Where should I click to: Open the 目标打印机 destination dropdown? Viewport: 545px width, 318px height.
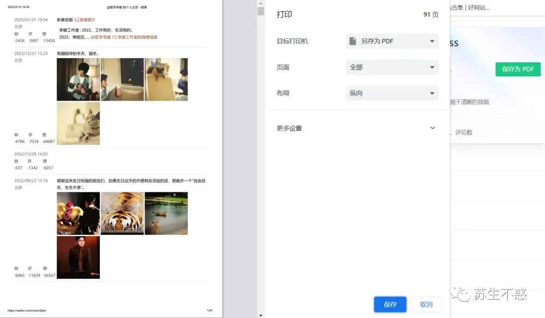pyautogui.click(x=392, y=41)
